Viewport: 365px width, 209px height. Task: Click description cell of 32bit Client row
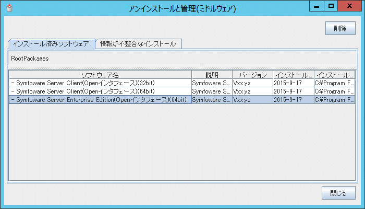click(212, 83)
